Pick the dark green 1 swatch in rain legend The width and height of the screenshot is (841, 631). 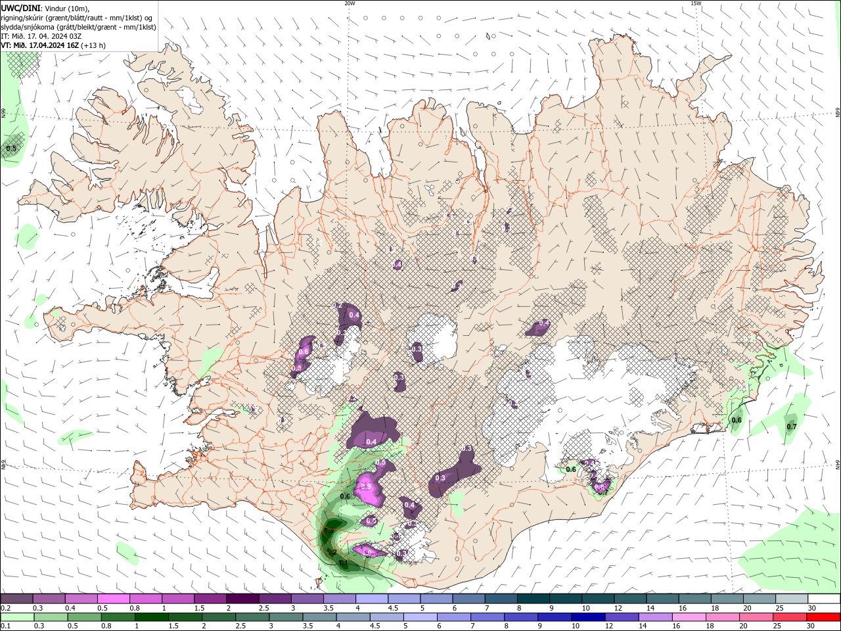coord(151,617)
